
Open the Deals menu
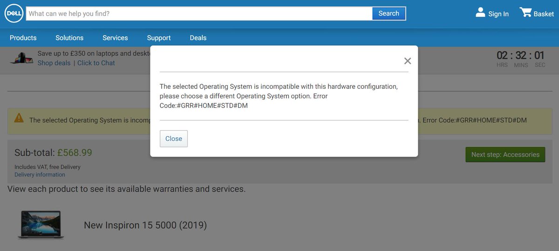click(x=198, y=38)
